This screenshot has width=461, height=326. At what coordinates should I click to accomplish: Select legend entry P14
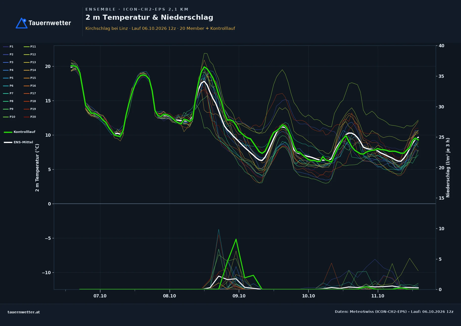pos(30,70)
